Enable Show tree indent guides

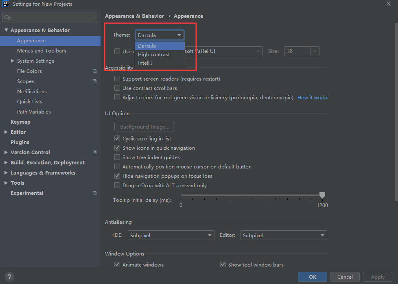coord(117,157)
